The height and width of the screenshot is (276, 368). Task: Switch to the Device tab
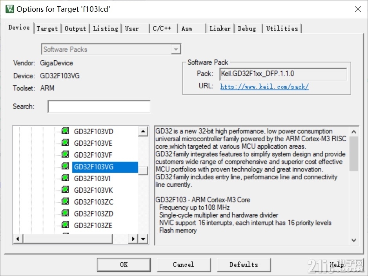click(19, 28)
